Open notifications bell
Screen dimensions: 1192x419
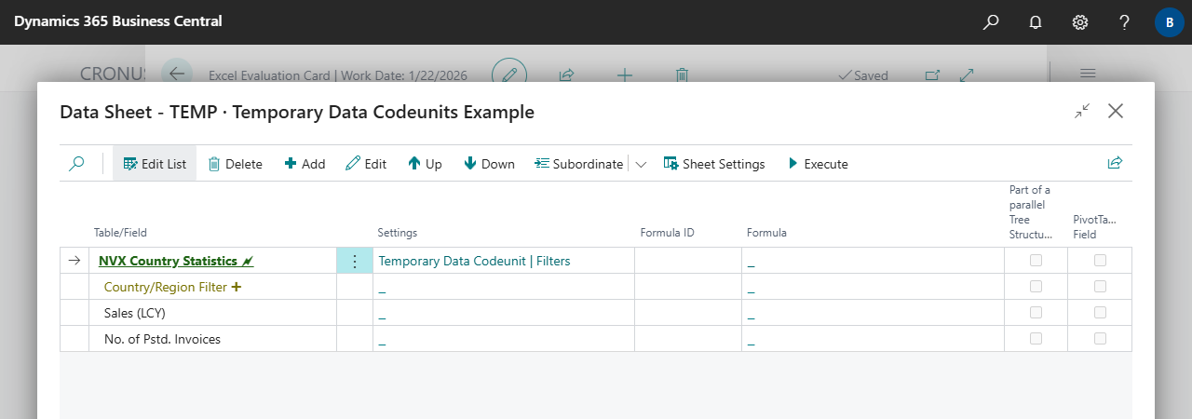pos(1036,21)
